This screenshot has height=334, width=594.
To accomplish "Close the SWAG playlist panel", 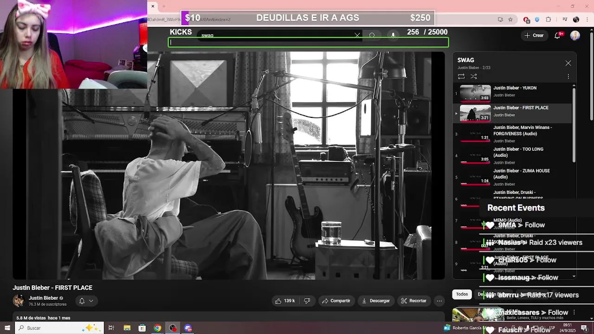I will (568, 63).
